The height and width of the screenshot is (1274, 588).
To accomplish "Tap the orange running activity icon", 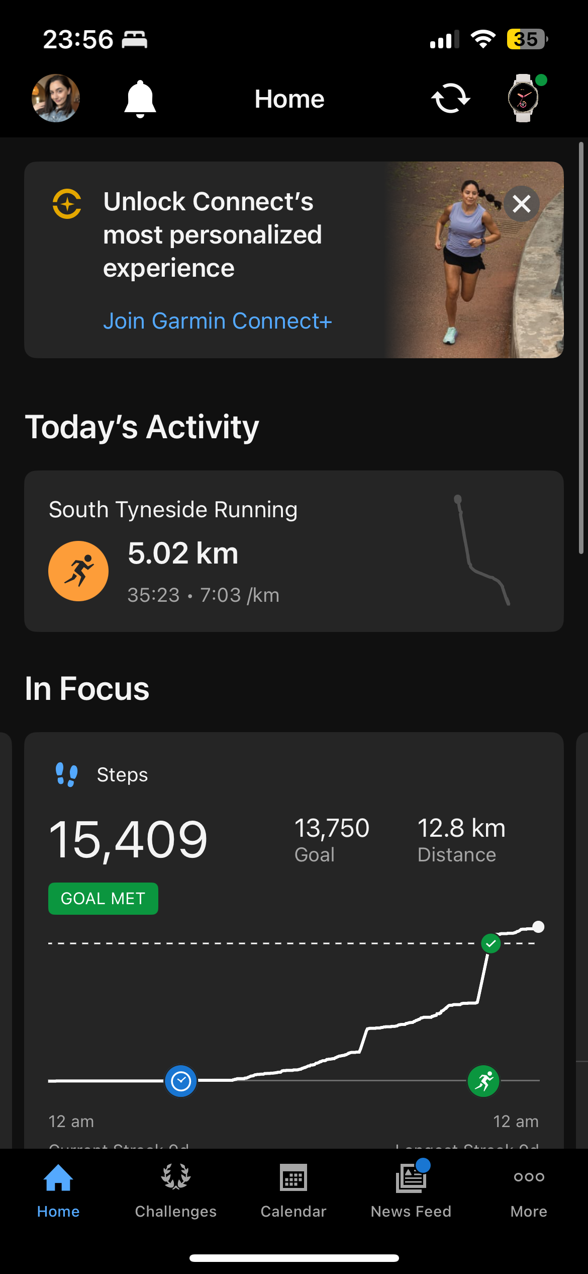I will [78, 571].
